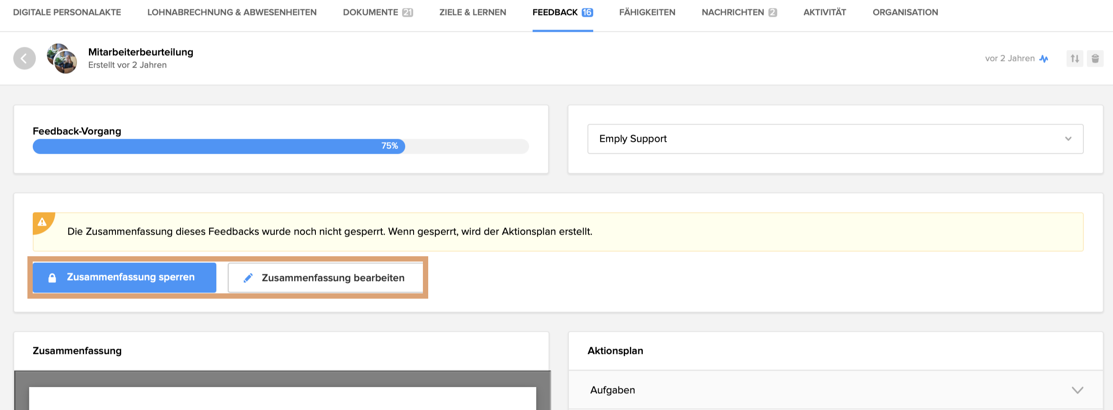Open the Aktivität tab

[x=825, y=12]
